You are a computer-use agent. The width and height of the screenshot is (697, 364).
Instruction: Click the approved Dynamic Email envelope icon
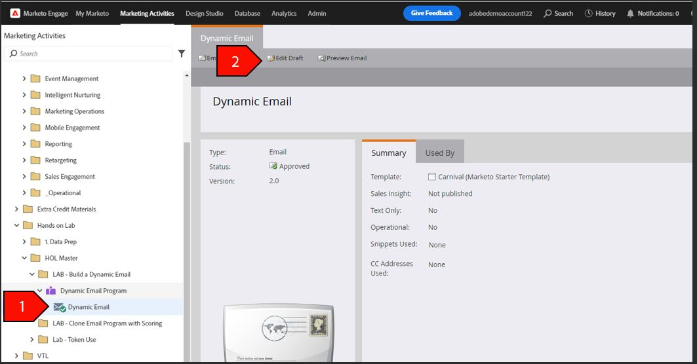click(x=60, y=307)
